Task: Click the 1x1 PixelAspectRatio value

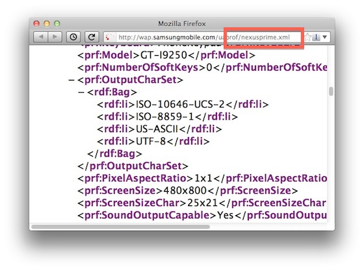Action: [203, 178]
